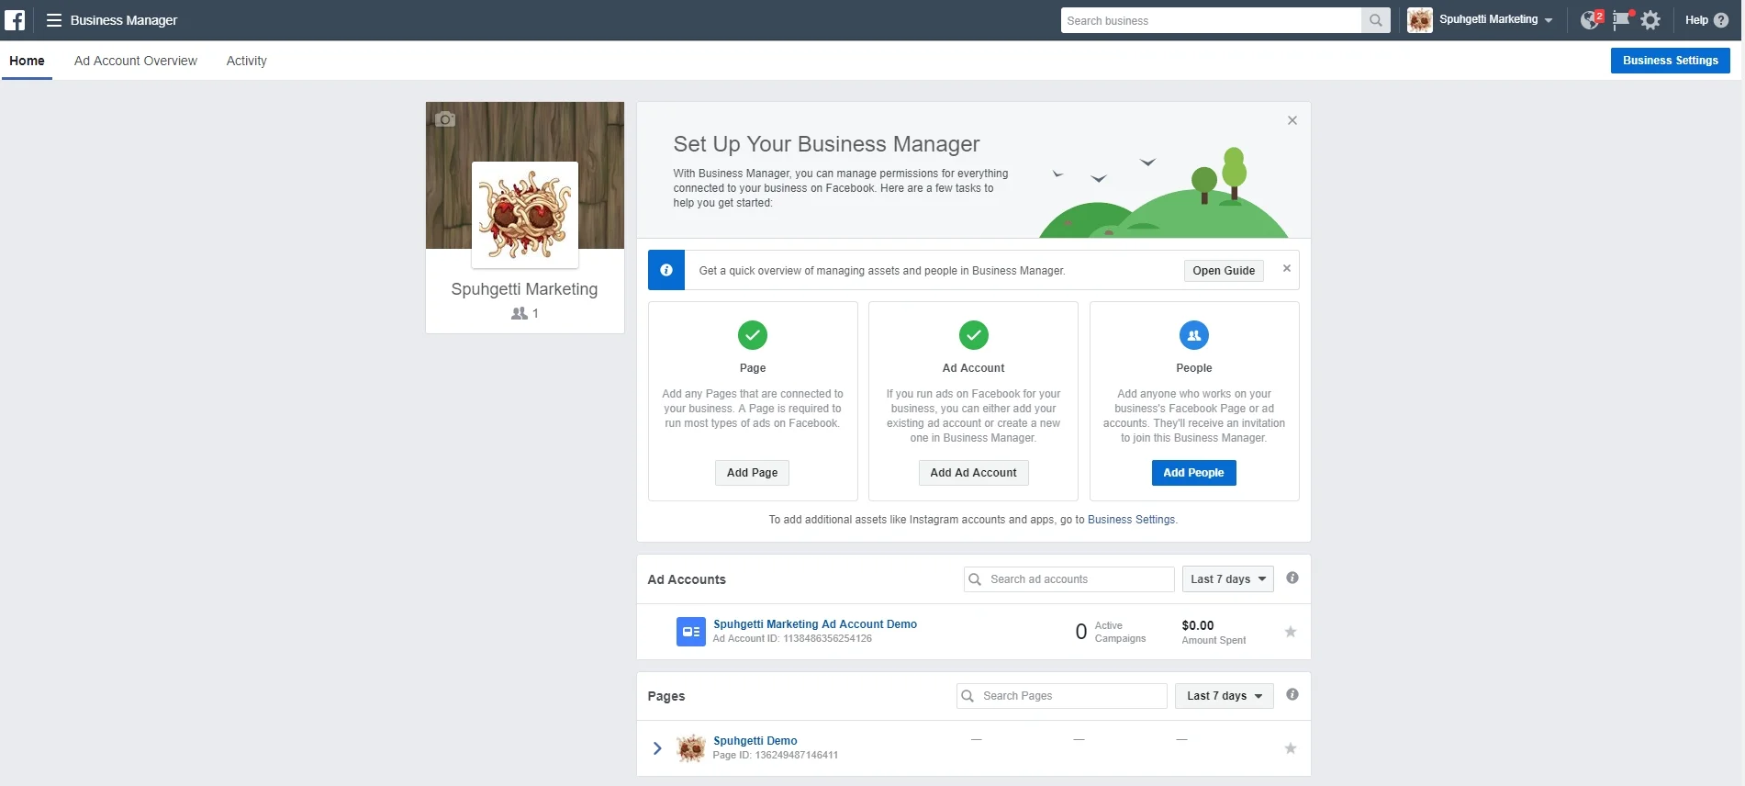Click the Add People button
The height and width of the screenshot is (786, 1745).
click(x=1194, y=473)
